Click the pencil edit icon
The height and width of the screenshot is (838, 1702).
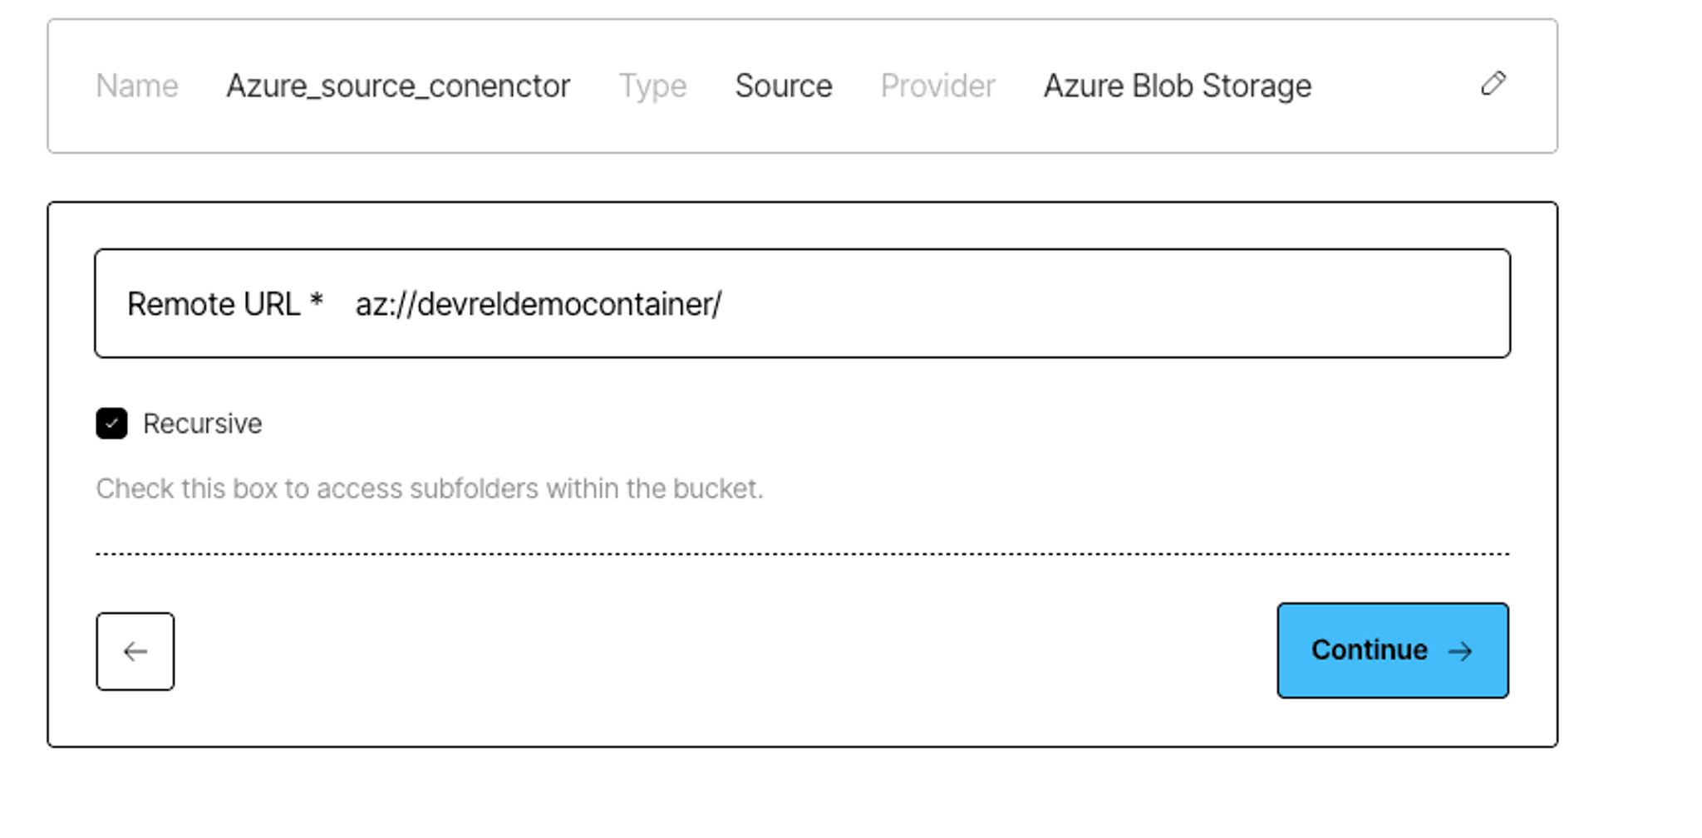(1493, 84)
